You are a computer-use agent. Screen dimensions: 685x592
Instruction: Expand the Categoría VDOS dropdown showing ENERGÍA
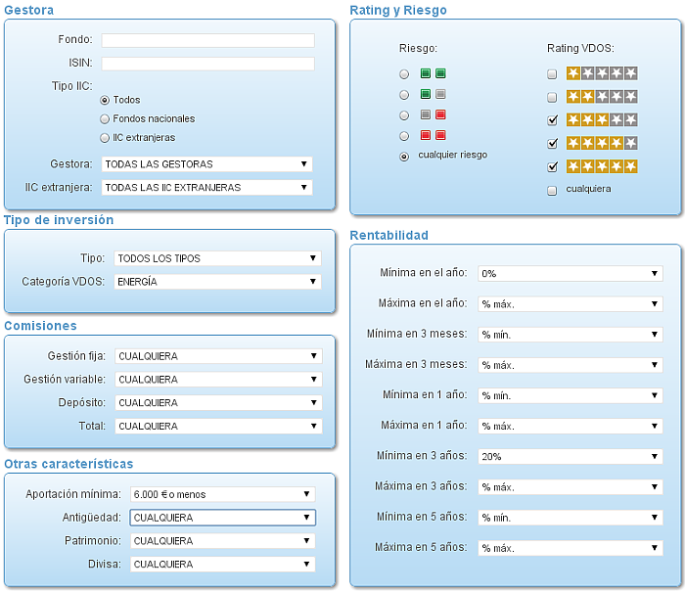(217, 282)
